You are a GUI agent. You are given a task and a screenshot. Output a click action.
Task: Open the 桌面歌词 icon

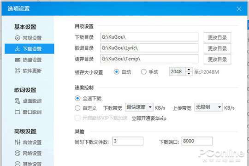[x=18, y=101]
